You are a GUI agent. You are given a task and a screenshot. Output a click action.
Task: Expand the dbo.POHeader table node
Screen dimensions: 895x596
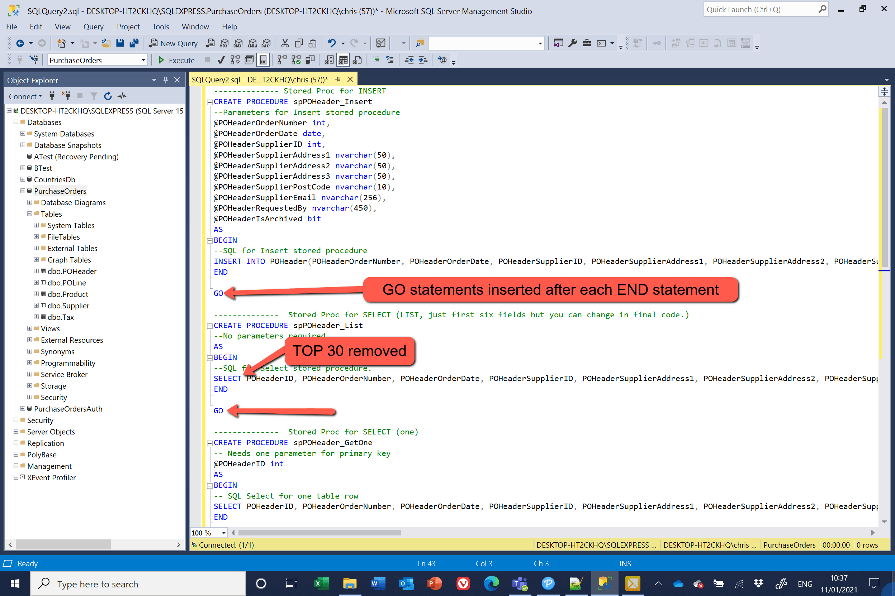pyautogui.click(x=37, y=271)
